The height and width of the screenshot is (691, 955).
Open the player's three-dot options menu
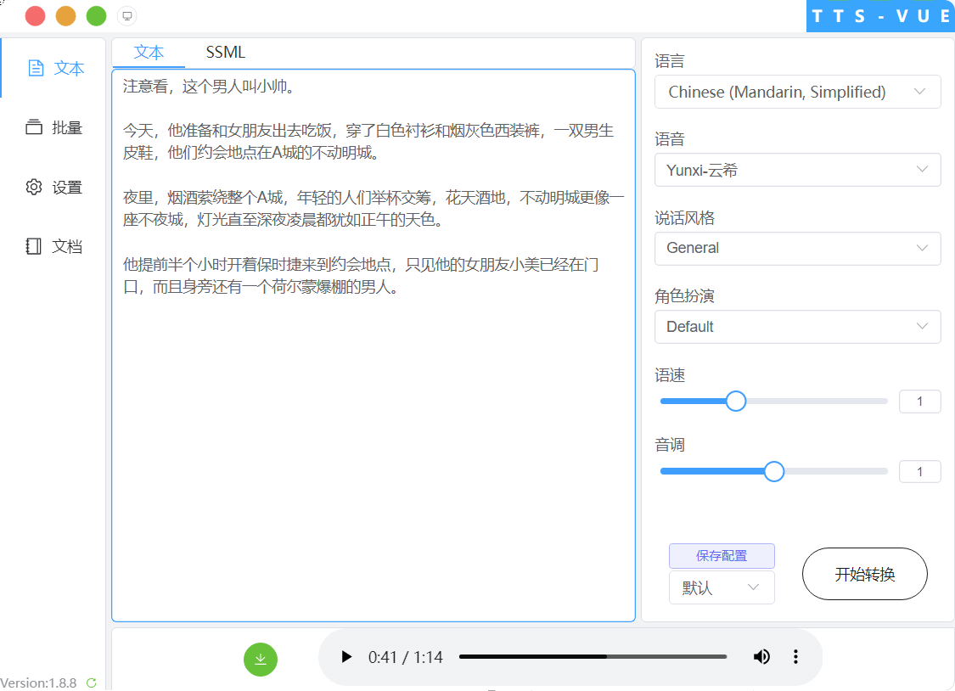tap(795, 656)
